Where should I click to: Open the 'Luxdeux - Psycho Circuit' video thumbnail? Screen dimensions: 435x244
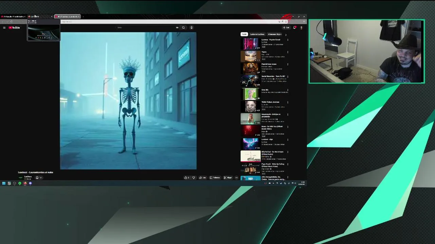click(250, 44)
